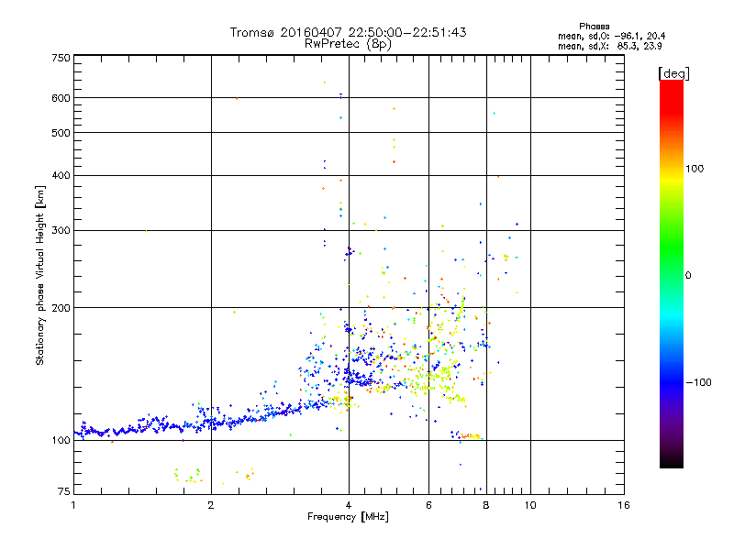
Task: Click the phase color bar
Action: 672,273
